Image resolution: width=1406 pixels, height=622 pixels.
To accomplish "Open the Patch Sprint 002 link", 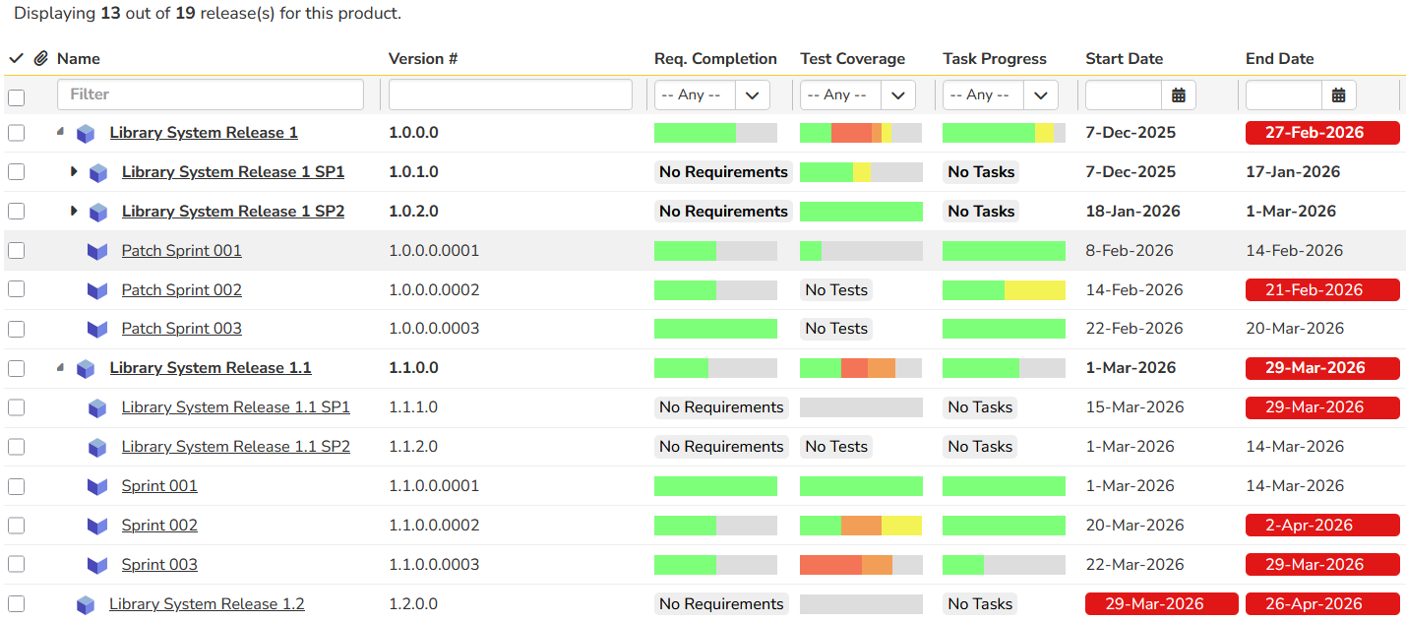I will point(182,290).
